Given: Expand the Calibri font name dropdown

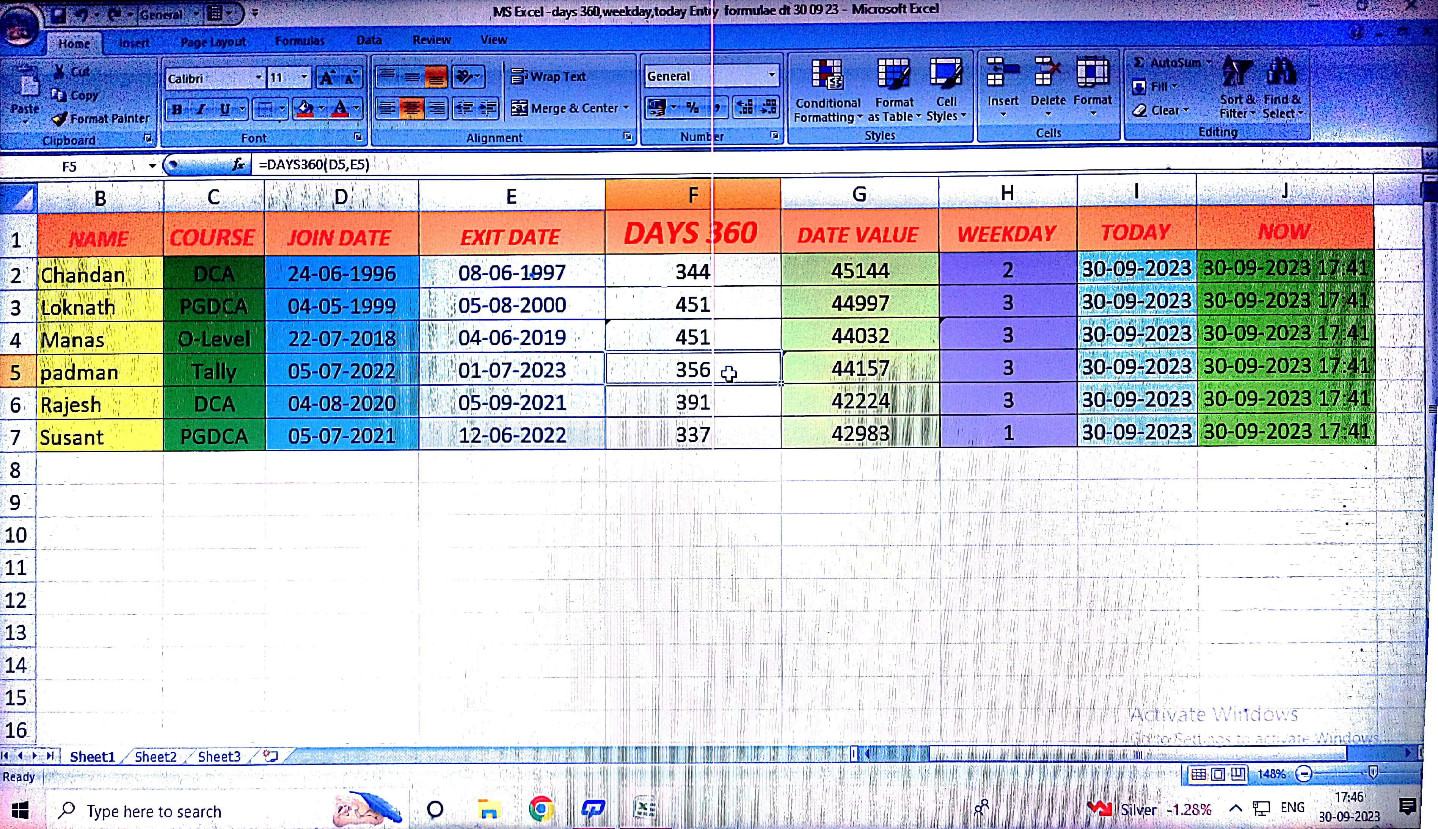Looking at the screenshot, I should click(259, 77).
